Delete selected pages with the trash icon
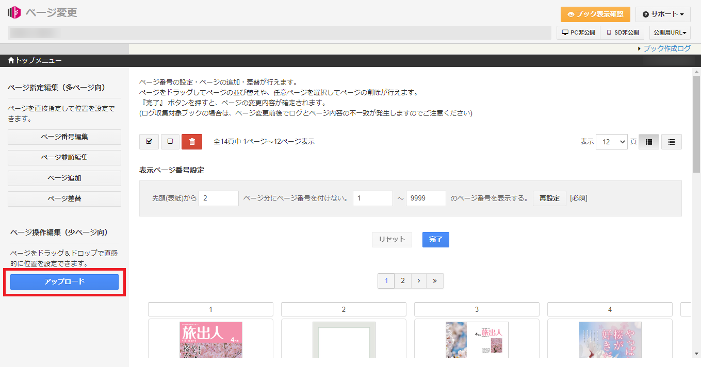701x367 pixels. tap(192, 141)
